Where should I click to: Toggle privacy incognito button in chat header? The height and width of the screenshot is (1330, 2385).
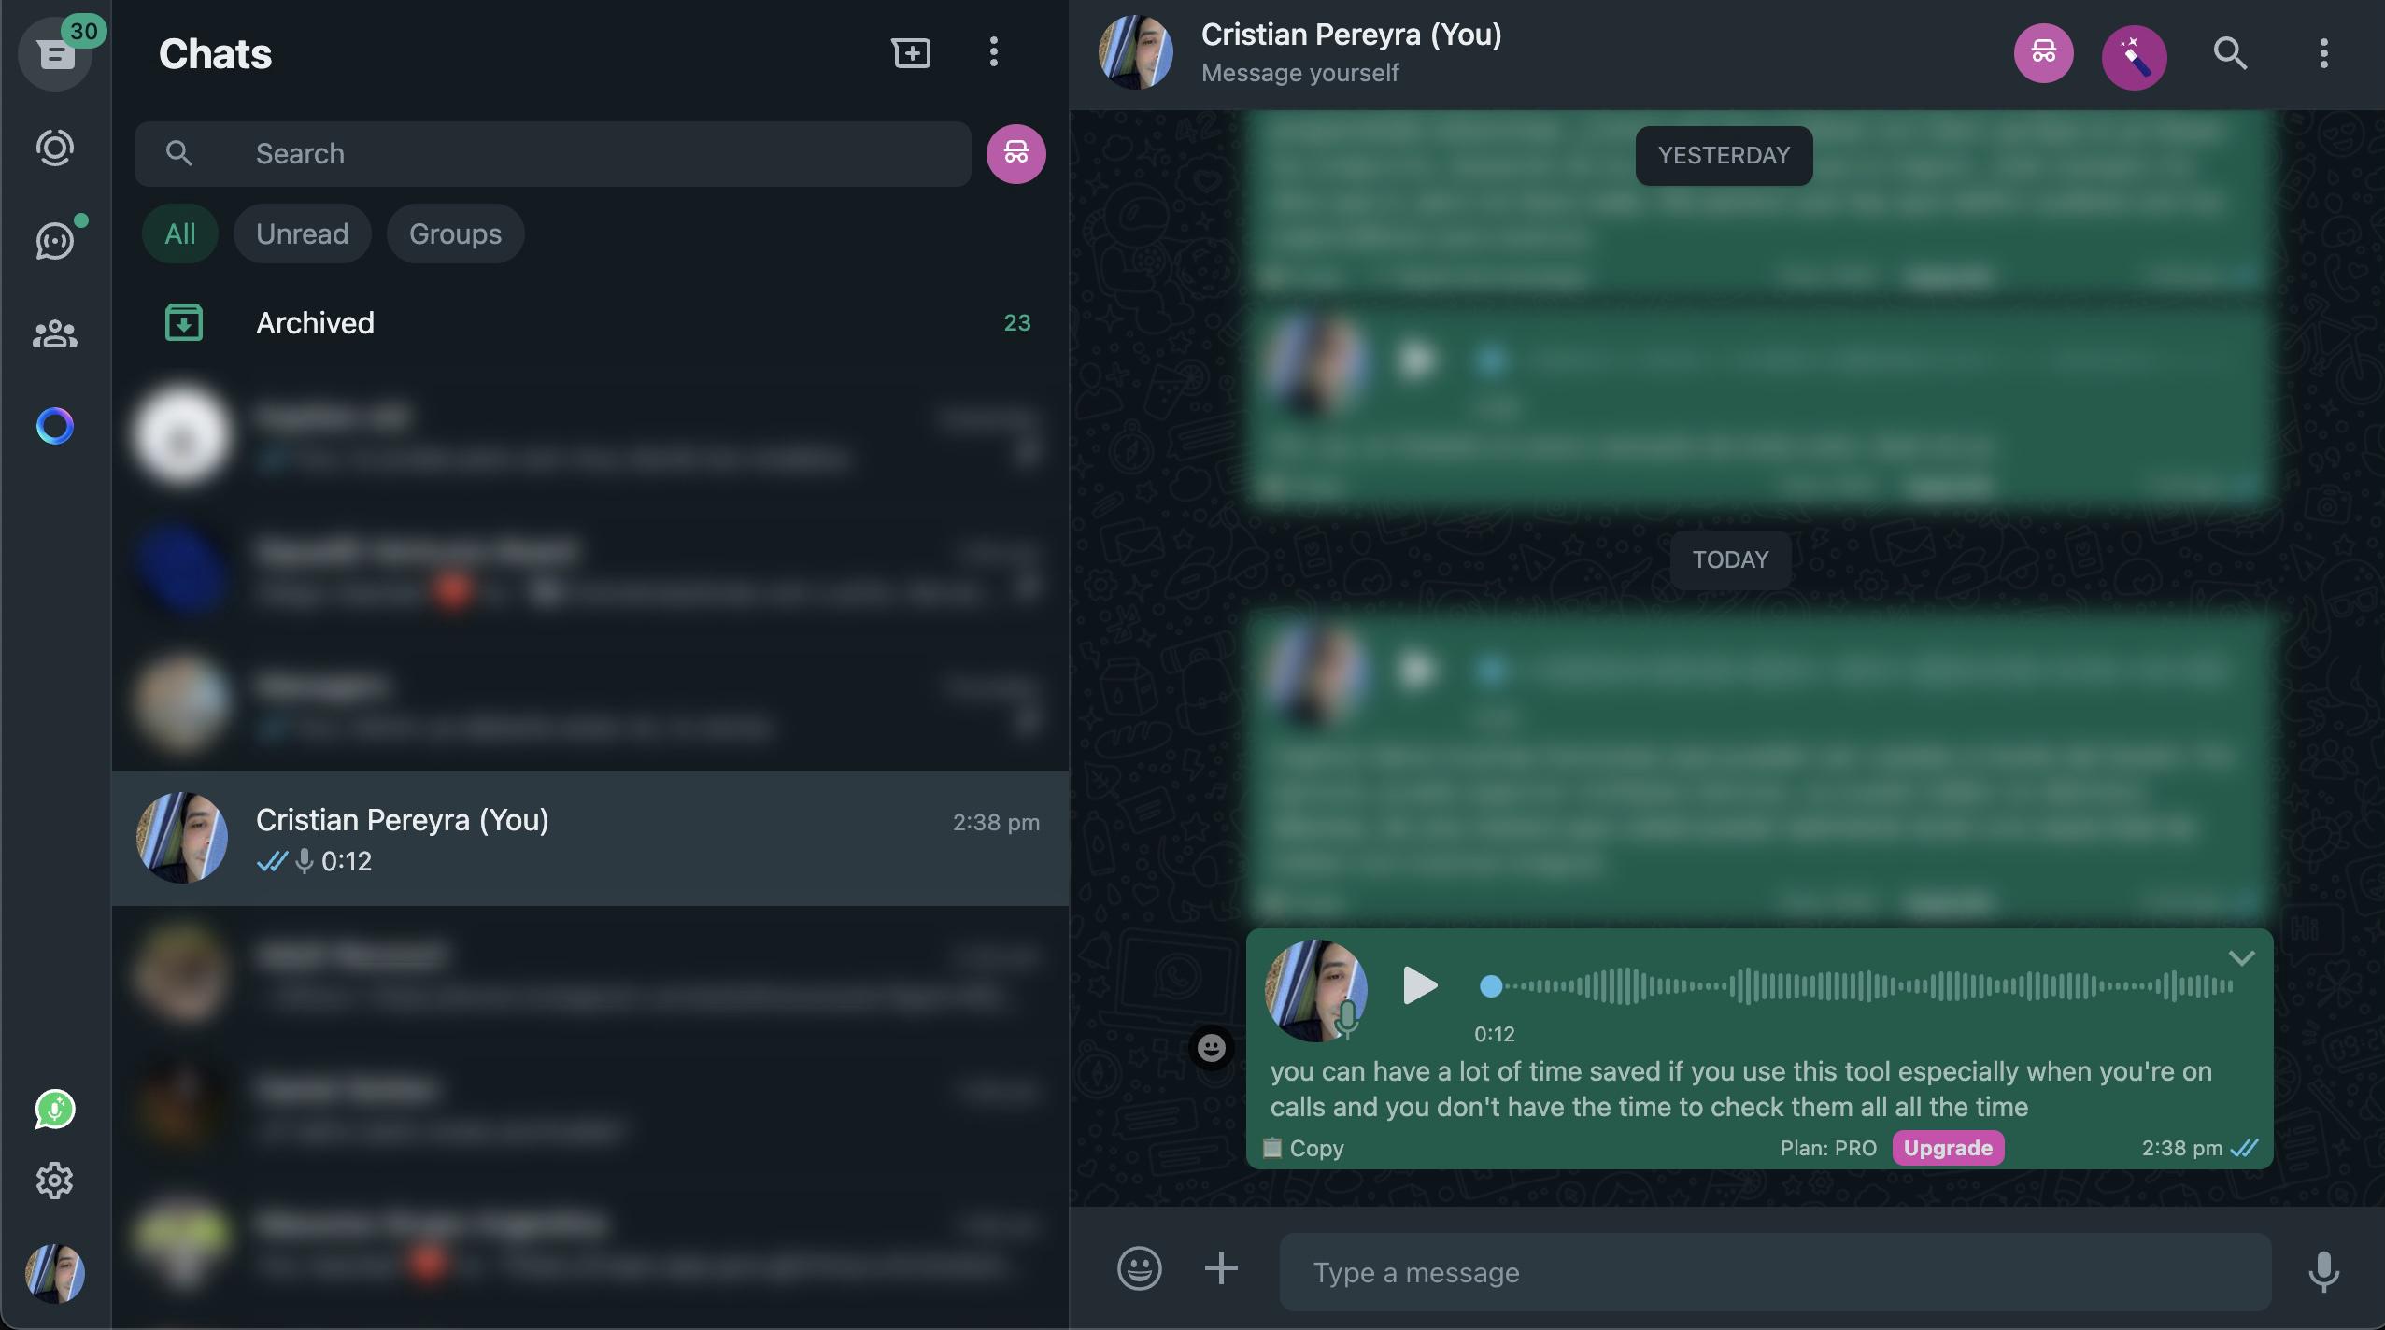click(x=2043, y=53)
